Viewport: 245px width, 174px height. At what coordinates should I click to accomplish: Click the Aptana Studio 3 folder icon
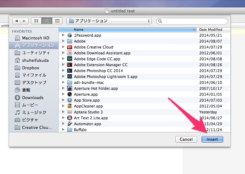point(70,112)
